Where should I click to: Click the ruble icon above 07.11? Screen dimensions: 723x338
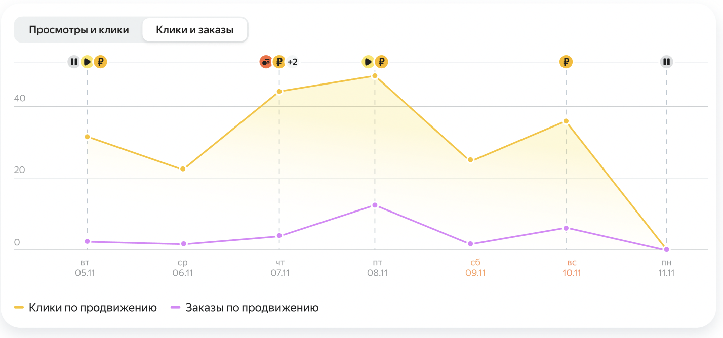point(279,62)
